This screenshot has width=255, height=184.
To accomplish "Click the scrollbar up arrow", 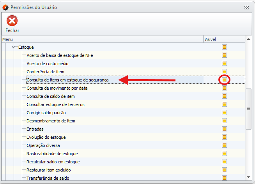I will pyautogui.click(x=248, y=39).
